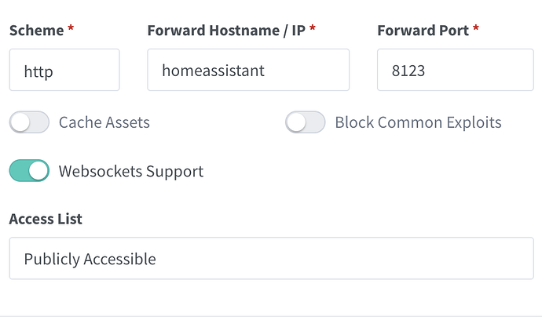Click the Forward Hostname / IP field

pyautogui.click(x=248, y=71)
